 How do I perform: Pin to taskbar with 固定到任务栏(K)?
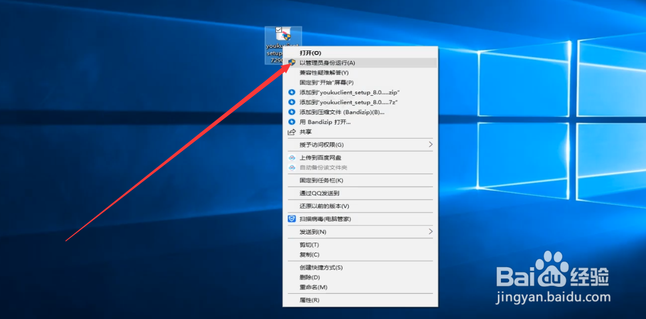[359, 180]
